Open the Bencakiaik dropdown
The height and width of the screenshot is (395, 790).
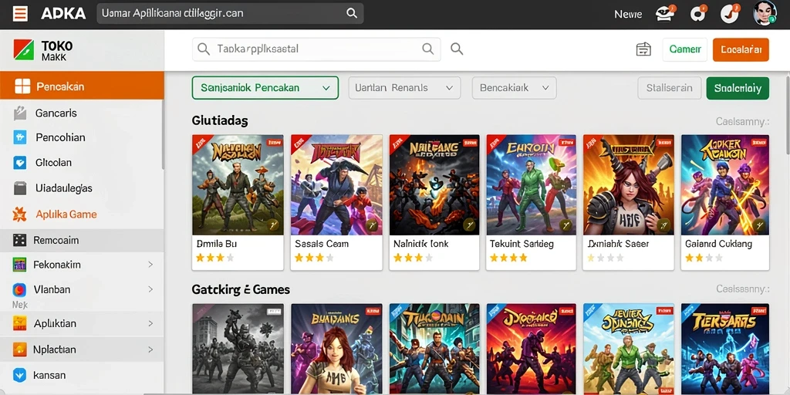514,88
